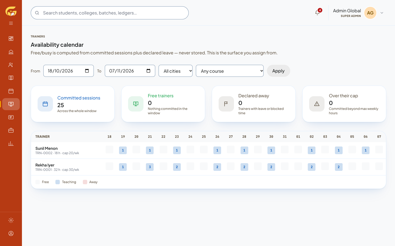Toggle the sidebar with the hamburger menu icon

11,23
